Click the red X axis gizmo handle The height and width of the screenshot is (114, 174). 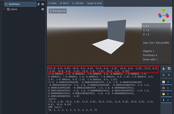click(x=167, y=16)
